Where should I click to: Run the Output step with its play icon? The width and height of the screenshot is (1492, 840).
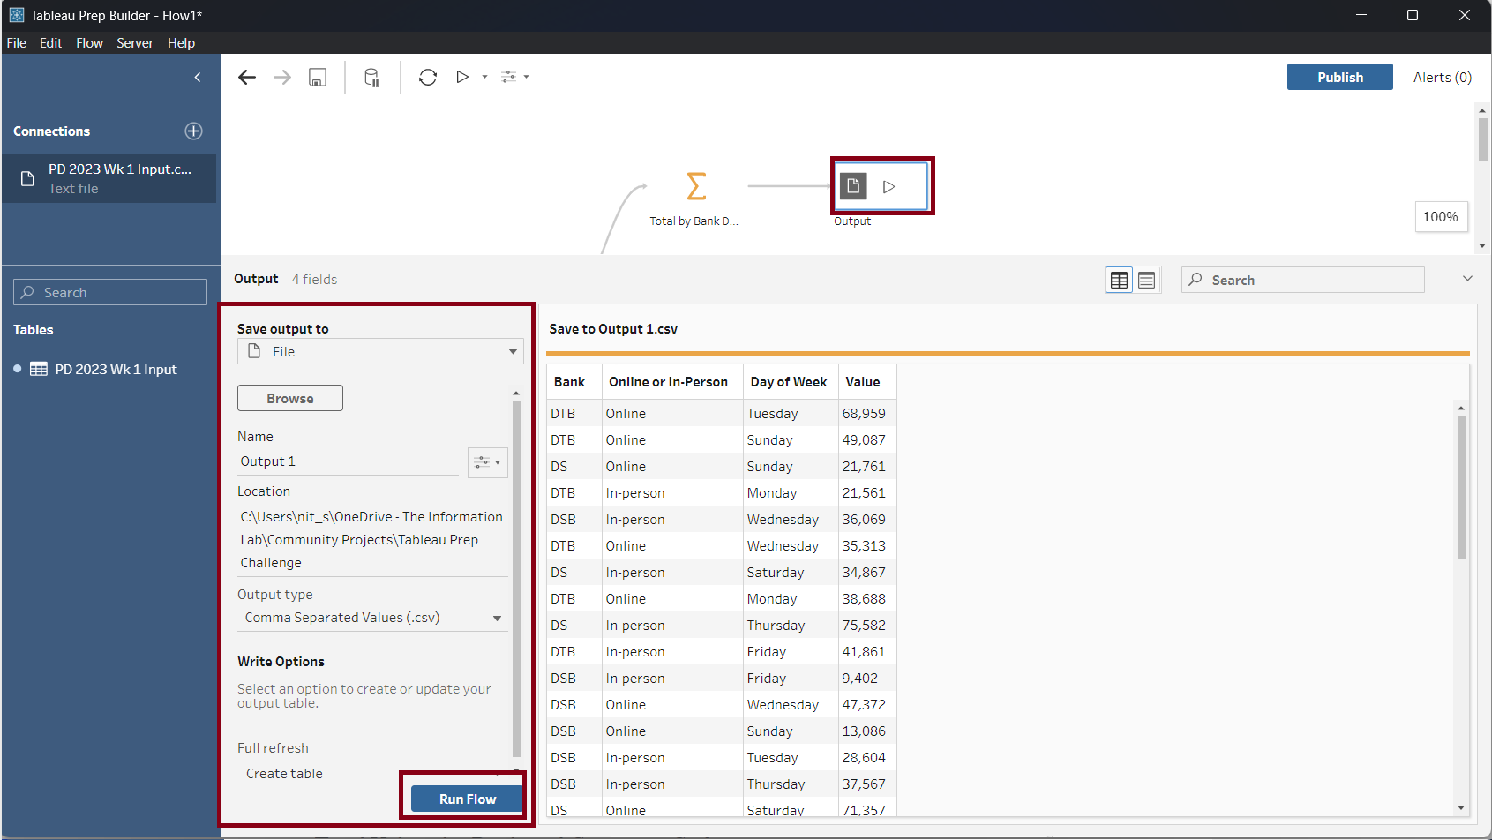[889, 187]
